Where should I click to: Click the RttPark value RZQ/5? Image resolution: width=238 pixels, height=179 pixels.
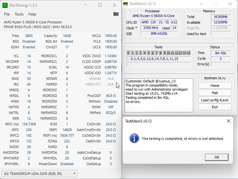(x=111, y=113)
